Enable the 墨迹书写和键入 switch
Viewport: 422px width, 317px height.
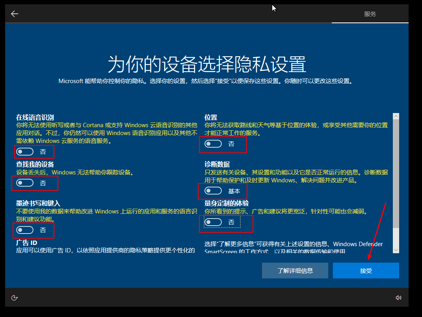tap(24, 230)
